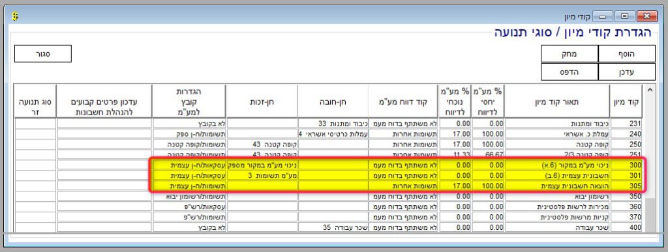Maximize the קודי מיון window
Screen dimensions: 668x252
coord(625,16)
